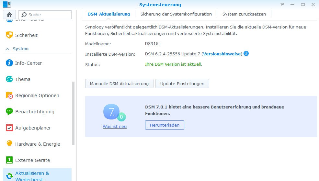Click the Systemsteuerung app icon in title bar
Image resolution: width=319 pixels, height=181 pixels.
(x=7, y=5)
